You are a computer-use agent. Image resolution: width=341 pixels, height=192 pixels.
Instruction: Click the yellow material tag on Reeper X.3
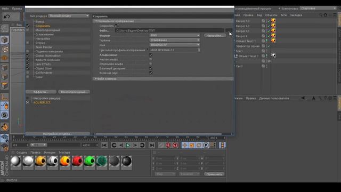coord(273,21)
